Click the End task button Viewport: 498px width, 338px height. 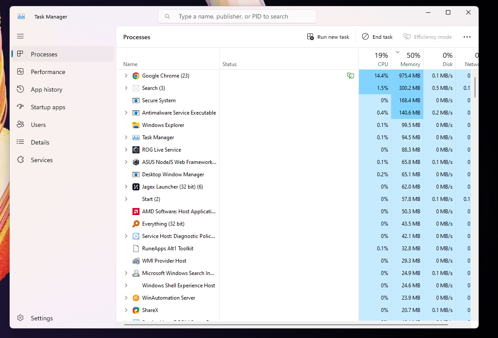377,37
